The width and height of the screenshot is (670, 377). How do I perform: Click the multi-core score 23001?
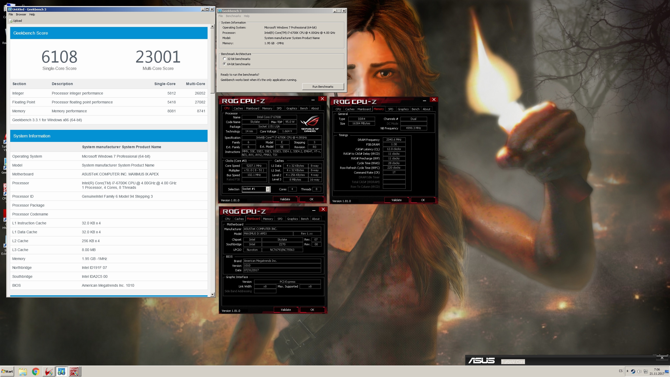coord(158,57)
